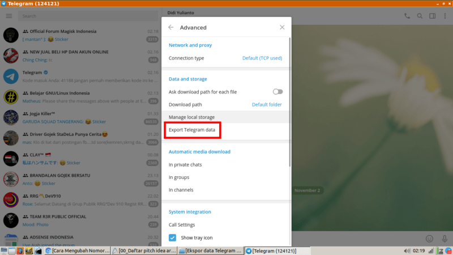Screen dimensions: 453x255
Task: Open RRG DeV910 chat
Action: [80, 200]
